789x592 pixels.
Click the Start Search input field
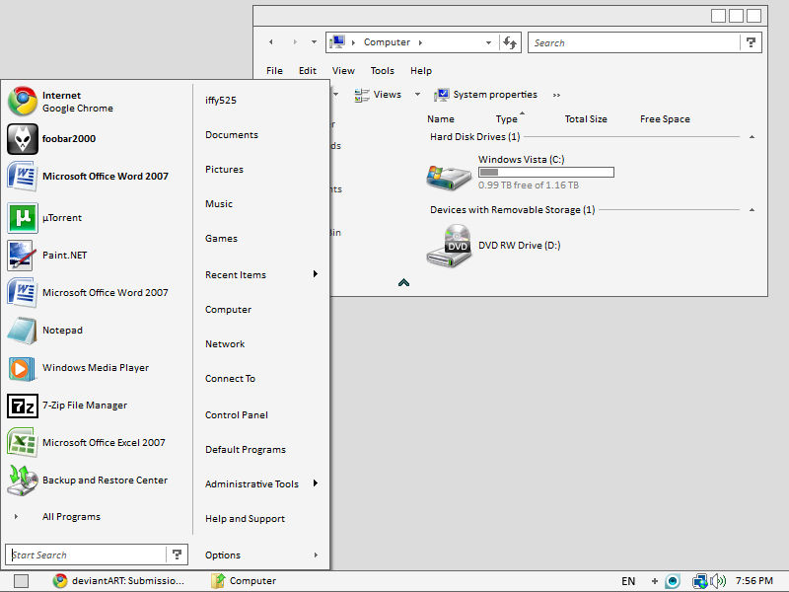tap(88, 555)
